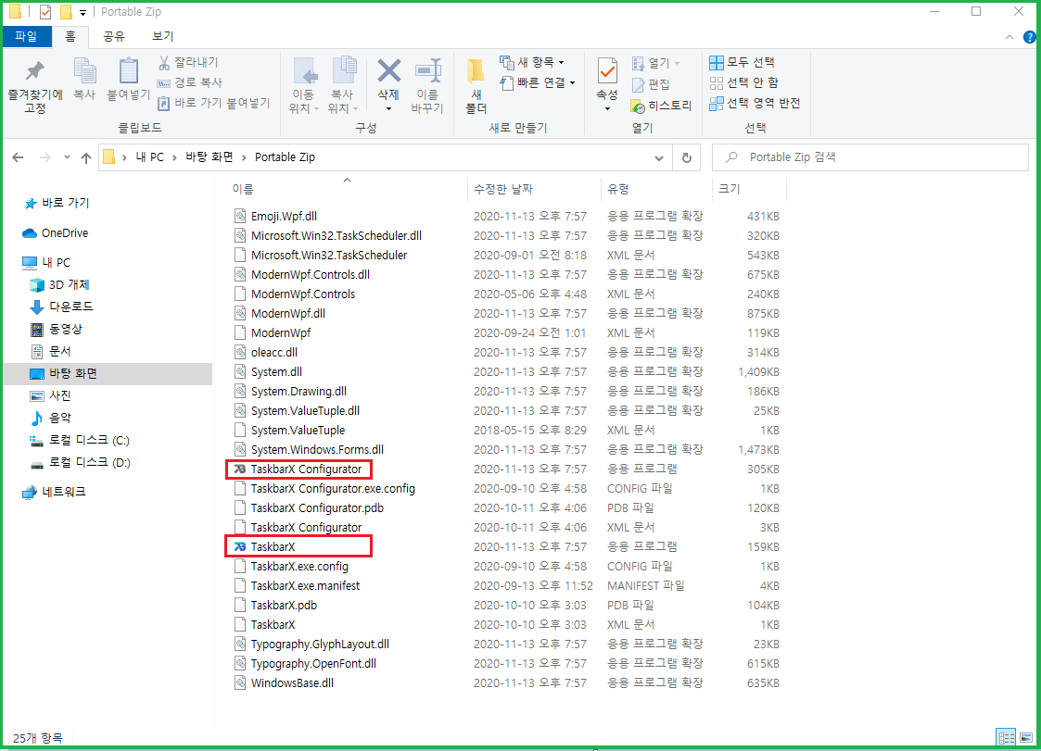Screen dimensions: 1041x751
Task: Expand address bar history dropdown
Action: coord(658,157)
